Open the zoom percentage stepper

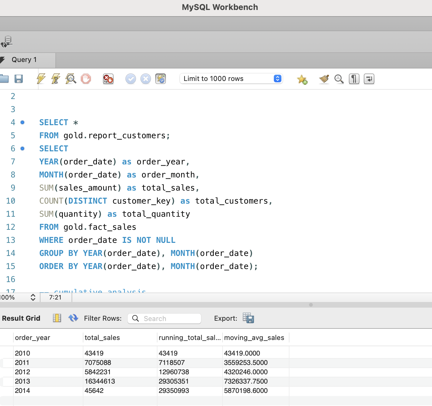pyautogui.click(x=33, y=297)
